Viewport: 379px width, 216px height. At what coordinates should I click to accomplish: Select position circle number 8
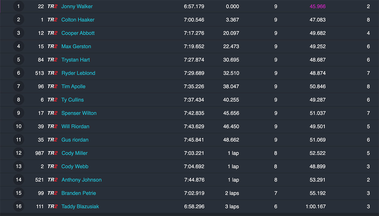pyautogui.click(x=18, y=100)
